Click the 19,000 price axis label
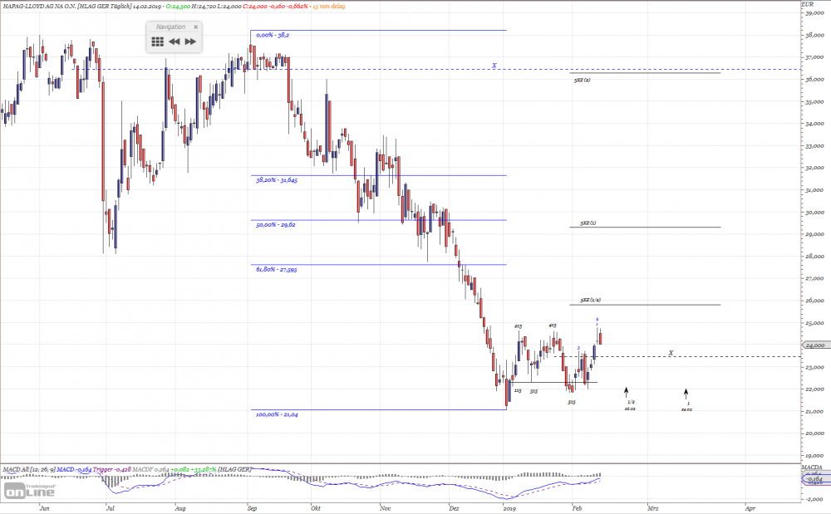831x514 pixels. point(814,456)
